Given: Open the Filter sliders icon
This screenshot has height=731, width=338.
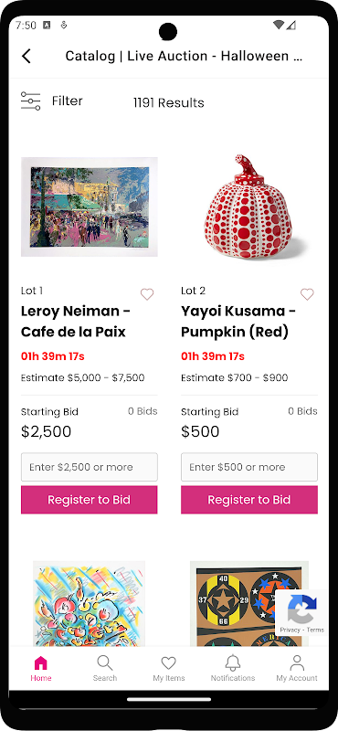Looking at the screenshot, I should coord(30,101).
